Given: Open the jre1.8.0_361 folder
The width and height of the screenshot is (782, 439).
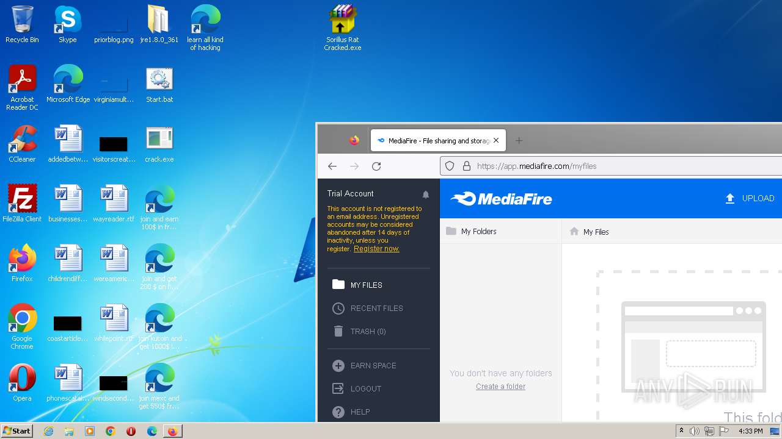Looking at the screenshot, I should [159, 24].
